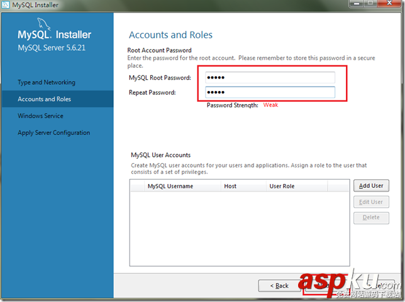Click the MySQL User Accounts label
The image size is (405, 302).
coord(160,155)
